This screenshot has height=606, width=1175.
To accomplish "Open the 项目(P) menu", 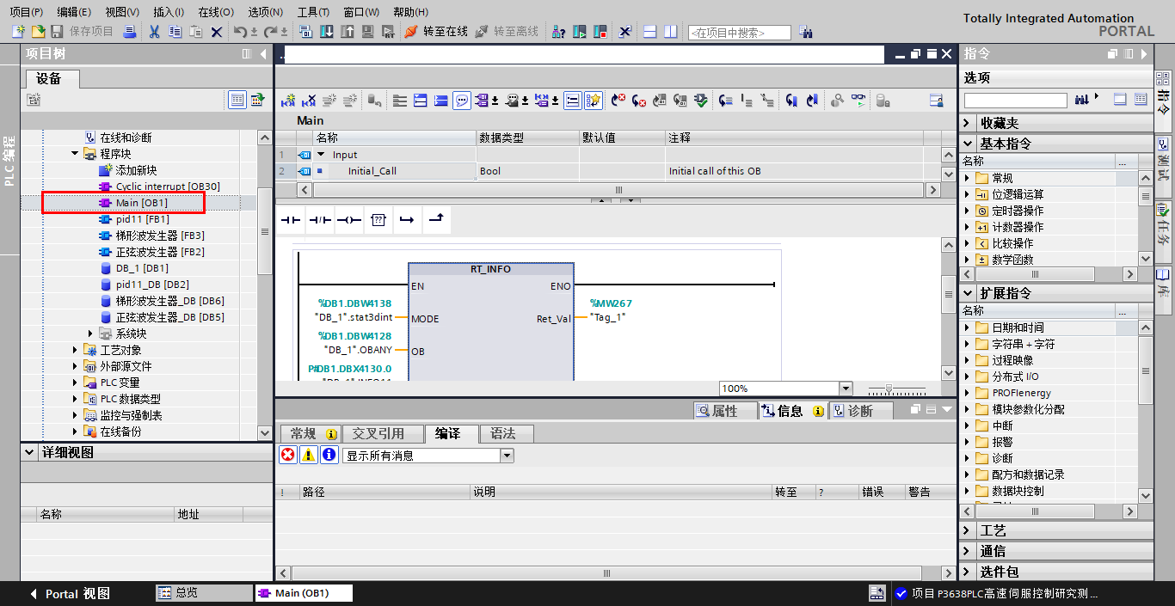I will coord(26,12).
